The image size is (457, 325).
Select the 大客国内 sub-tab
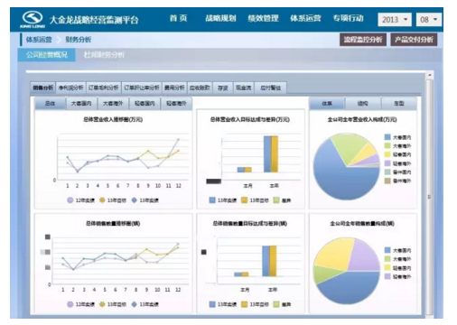tap(81, 104)
